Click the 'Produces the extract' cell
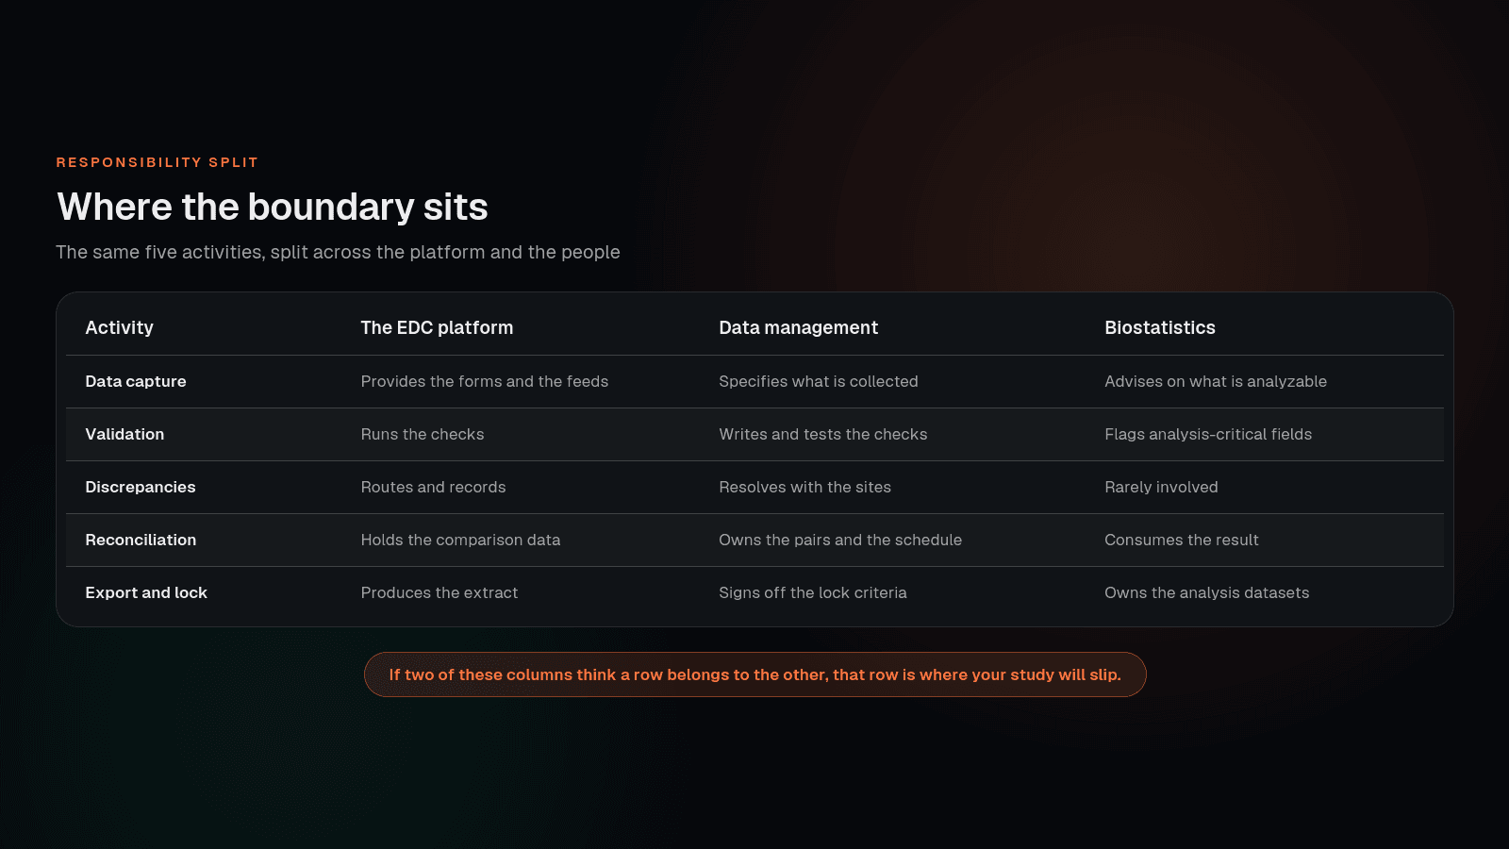 pos(439,592)
